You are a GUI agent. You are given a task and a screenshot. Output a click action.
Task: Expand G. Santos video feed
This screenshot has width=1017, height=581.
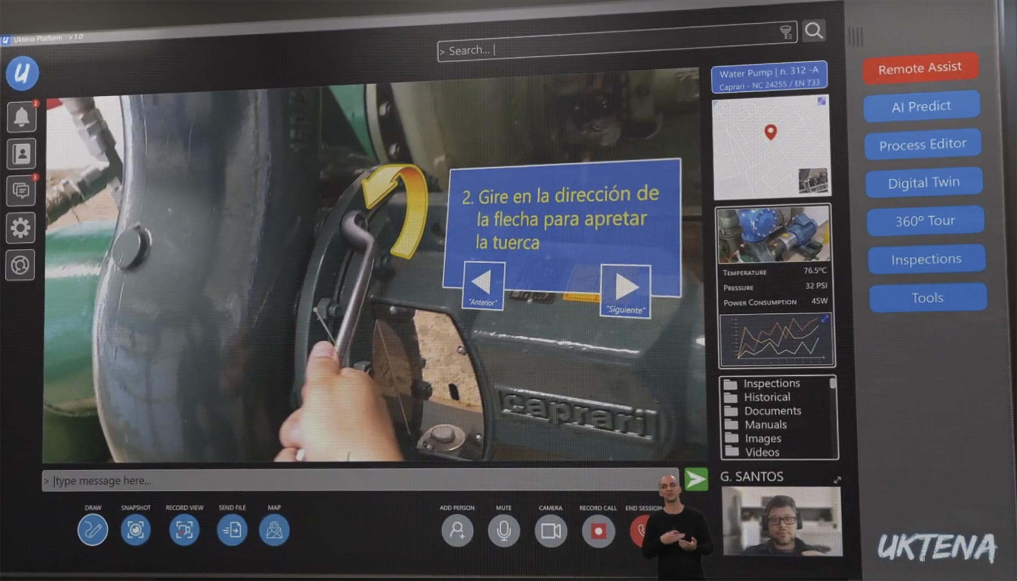click(837, 480)
